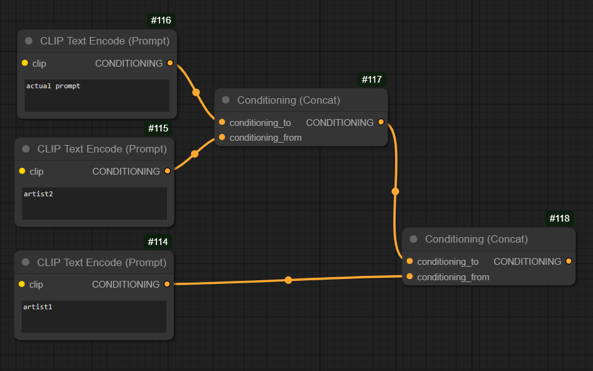This screenshot has height=371, width=593.
Task: Click CONDITIONING output label on node #115
Action: 126,172
